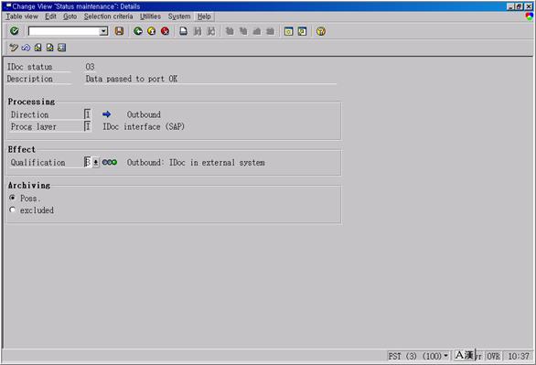Click the Print icon in toolbar
The height and width of the screenshot is (365, 536).
[184, 31]
